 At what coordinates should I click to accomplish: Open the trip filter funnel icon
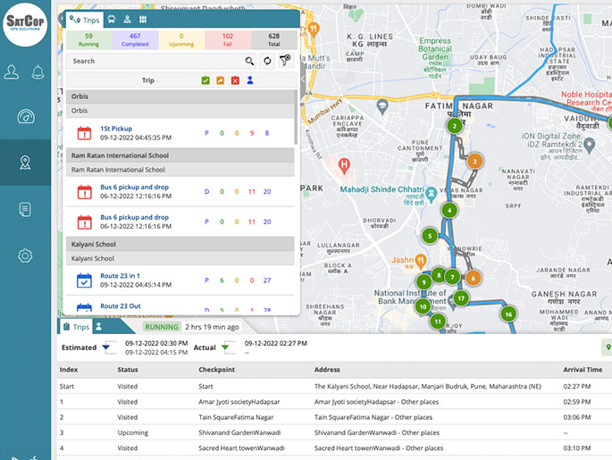(x=284, y=61)
